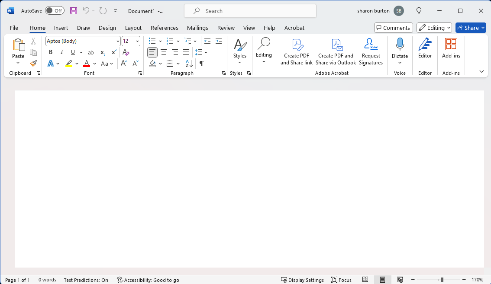Start Dictate microphone
This screenshot has height=284, width=491.
tap(400, 45)
